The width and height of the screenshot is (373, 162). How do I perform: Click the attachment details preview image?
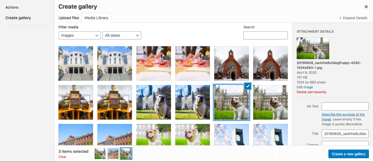pyautogui.click(x=313, y=48)
